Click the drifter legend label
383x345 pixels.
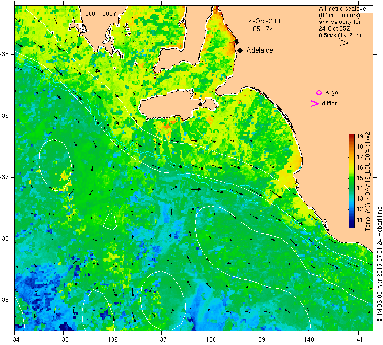click(x=329, y=103)
